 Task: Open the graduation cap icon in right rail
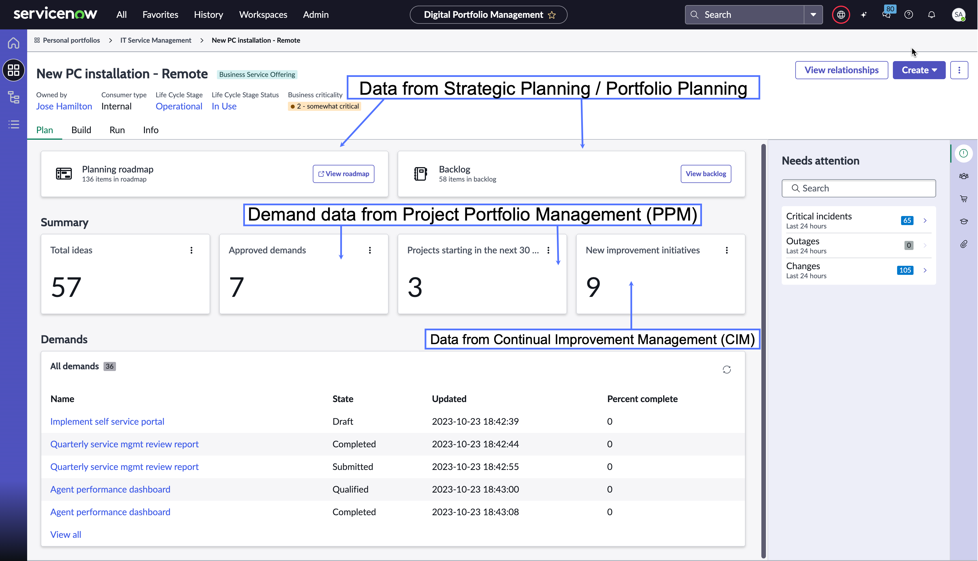click(x=963, y=221)
